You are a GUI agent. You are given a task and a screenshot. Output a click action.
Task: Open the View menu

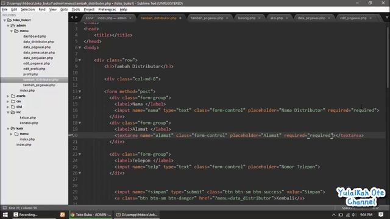click(53, 10)
